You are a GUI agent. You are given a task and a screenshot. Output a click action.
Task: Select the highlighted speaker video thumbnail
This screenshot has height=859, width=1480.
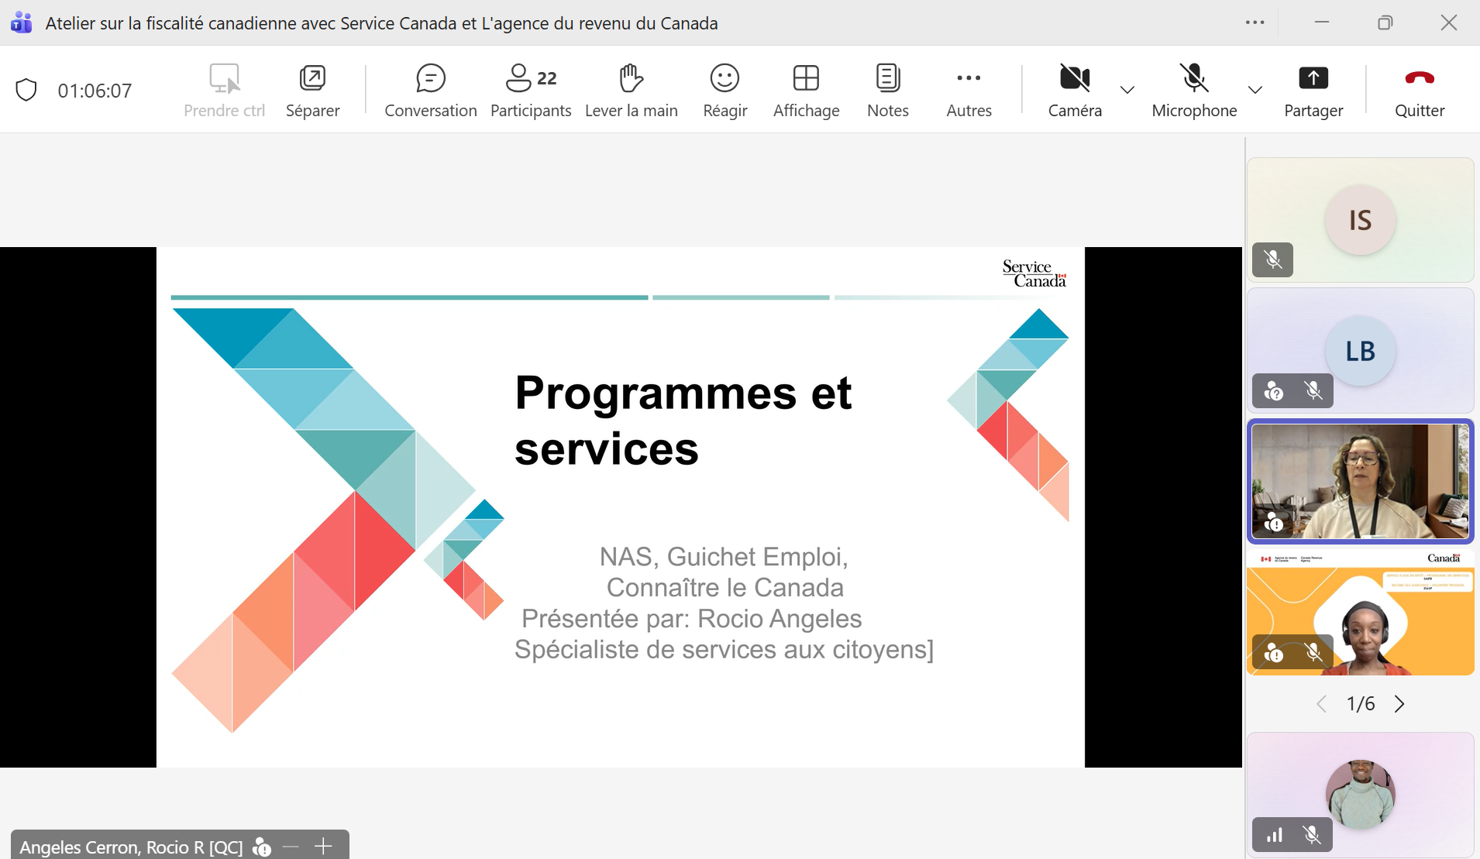1360,481
